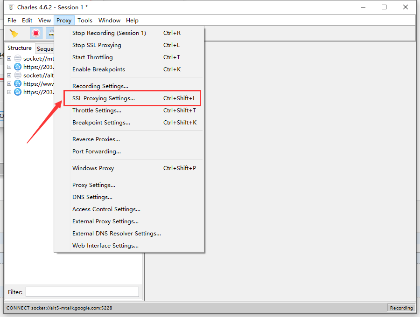Open the Help menu

[x=133, y=21]
